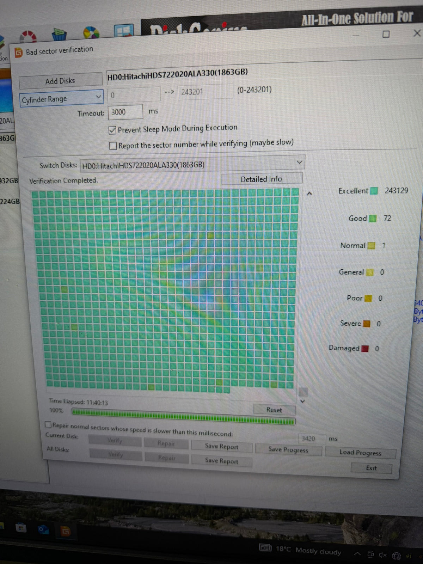Click DiskGenius icon in the taskbar
Screen dimensions: 423x564
pyautogui.click(x=66, y=531)
